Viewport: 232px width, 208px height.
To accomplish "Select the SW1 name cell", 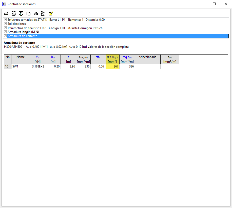I will [x=21, y=66].
